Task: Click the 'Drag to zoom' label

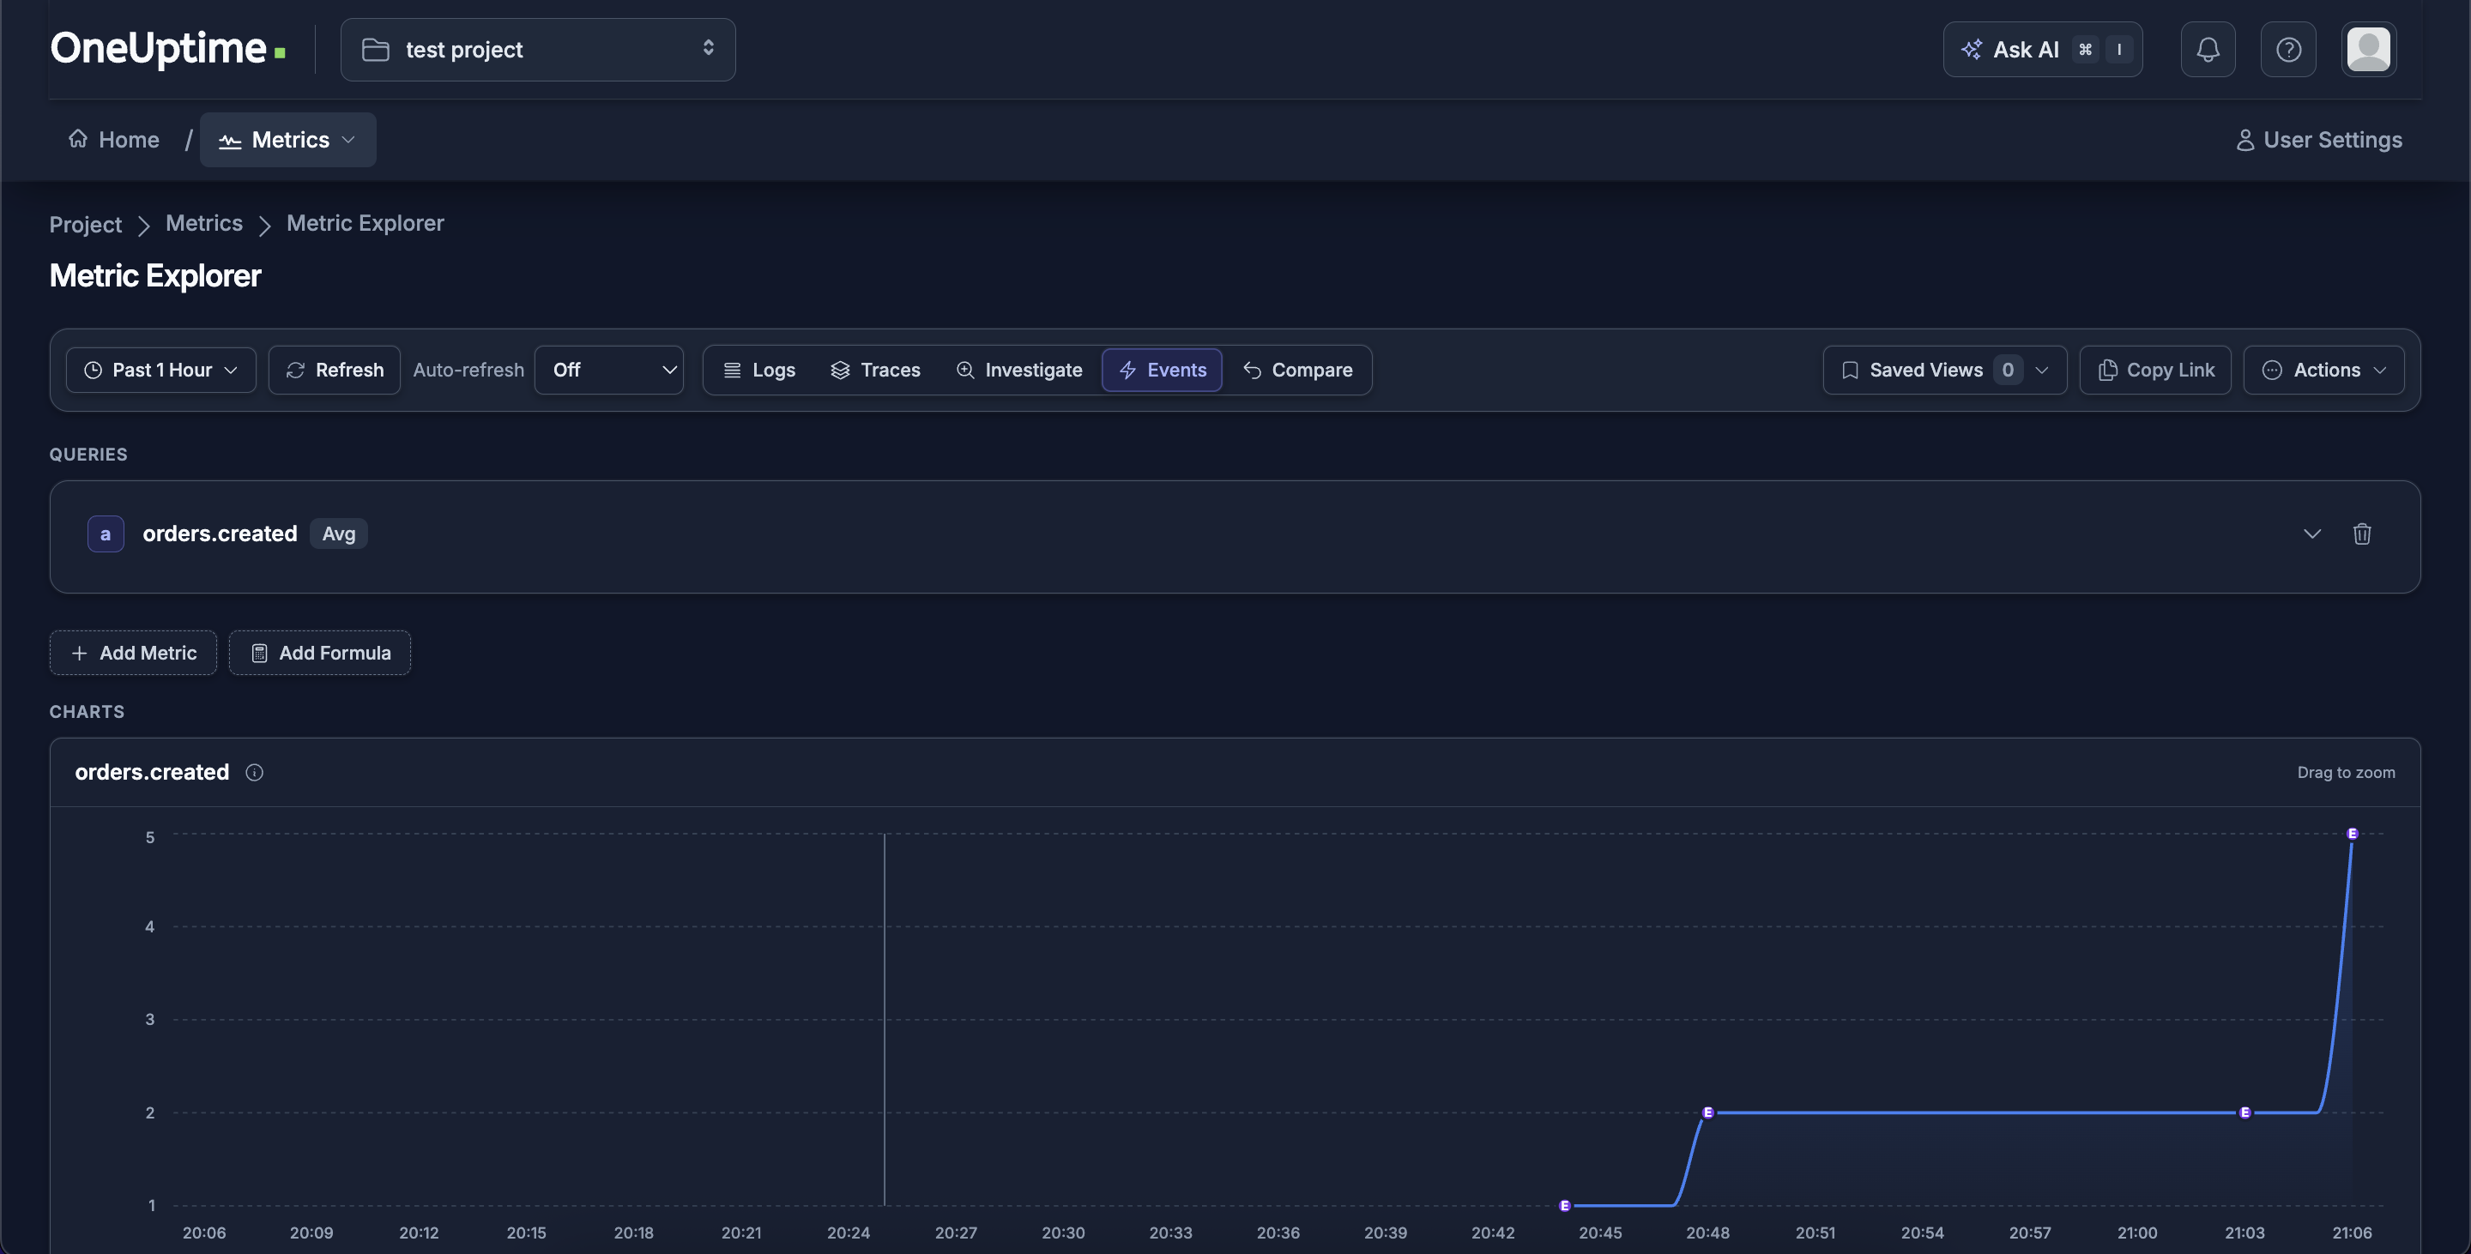Action: 2347,773
